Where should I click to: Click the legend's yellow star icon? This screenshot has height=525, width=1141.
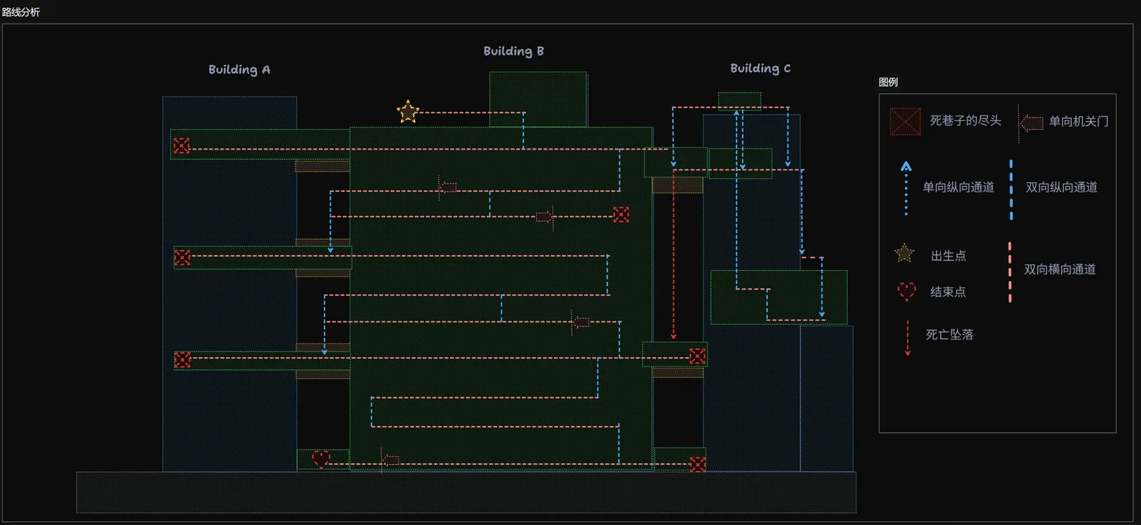point(904,254)
